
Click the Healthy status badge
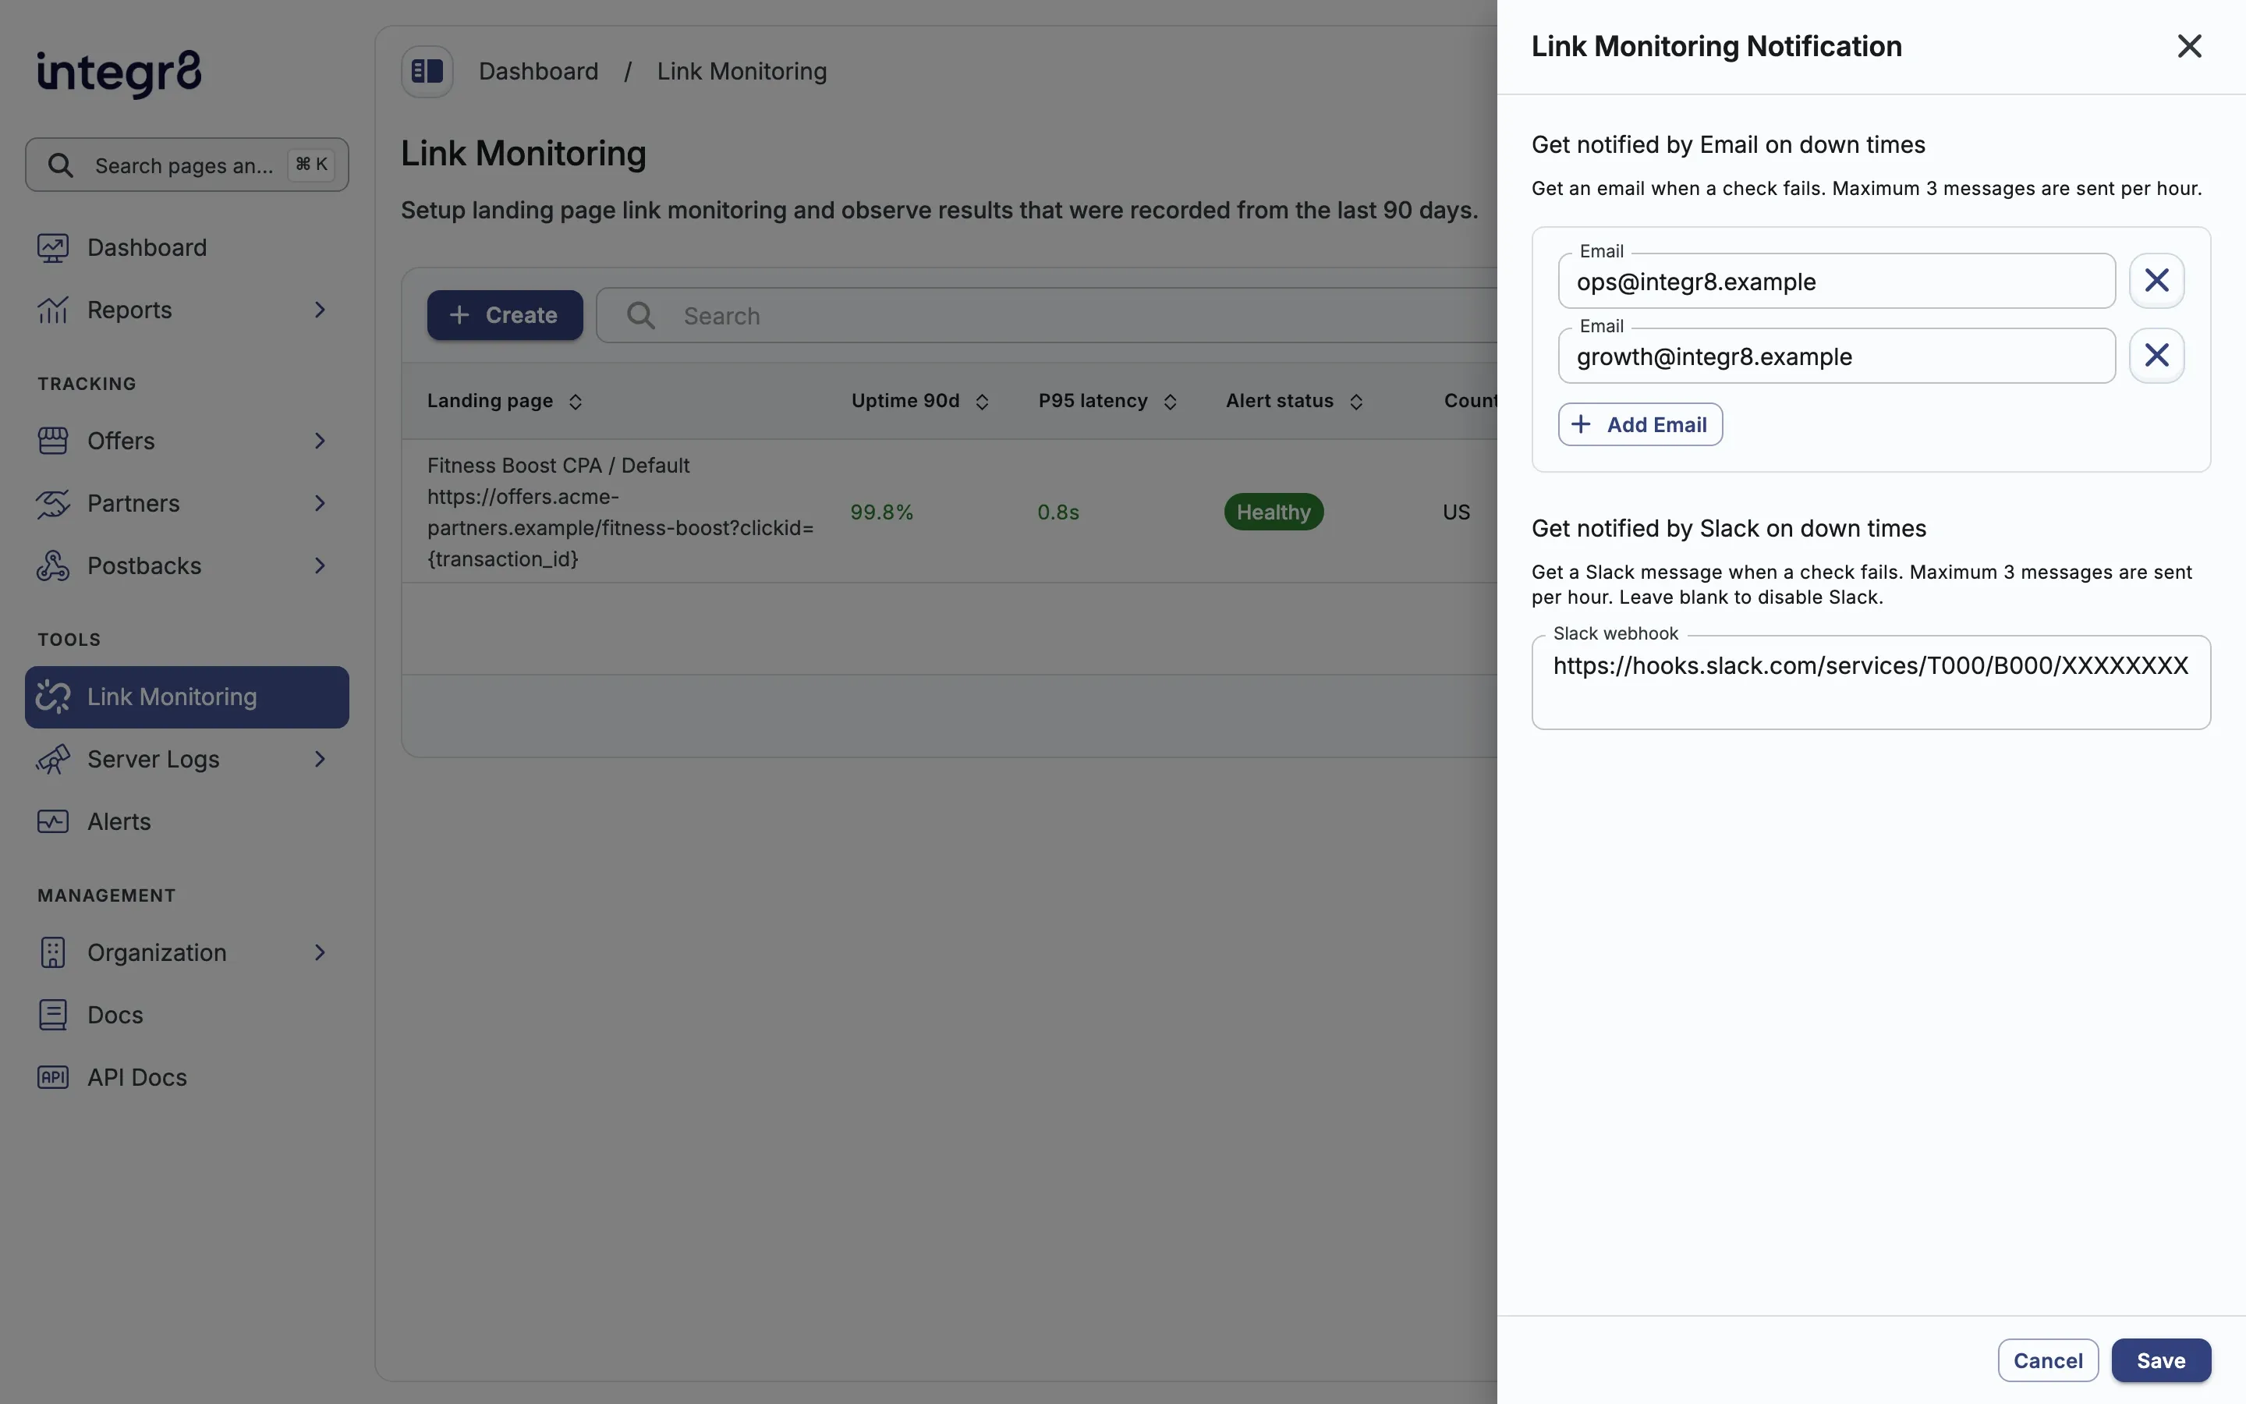[x=1274, y=512]
